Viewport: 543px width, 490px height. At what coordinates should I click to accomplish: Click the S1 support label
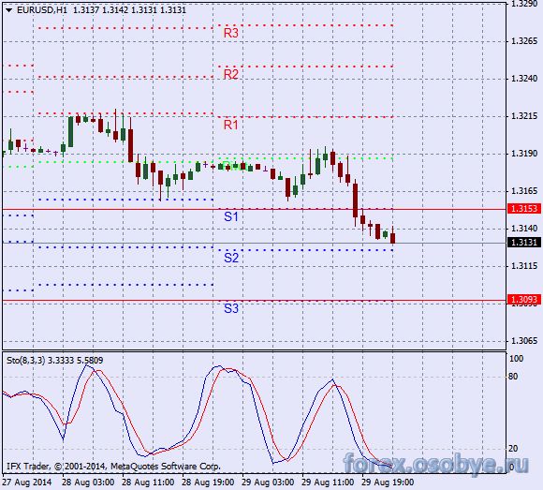tap(231, 217)
